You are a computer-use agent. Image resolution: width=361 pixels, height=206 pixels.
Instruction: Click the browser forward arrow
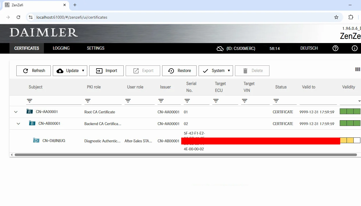pyautogui.click(x=8, y=17)
